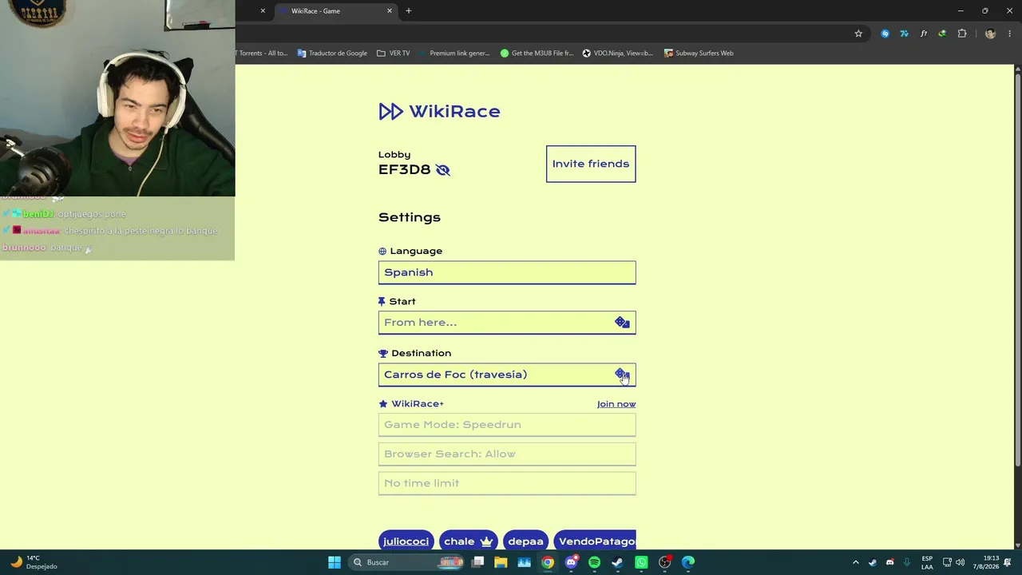Click the lobby code EF3D8
This screenshot has width=1022, height=575.
pos(404,170)
